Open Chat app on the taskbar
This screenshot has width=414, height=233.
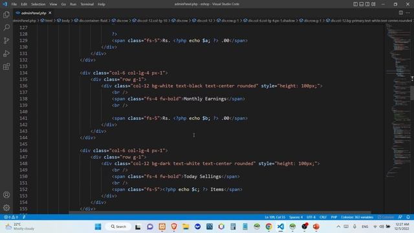click(150, 227)
